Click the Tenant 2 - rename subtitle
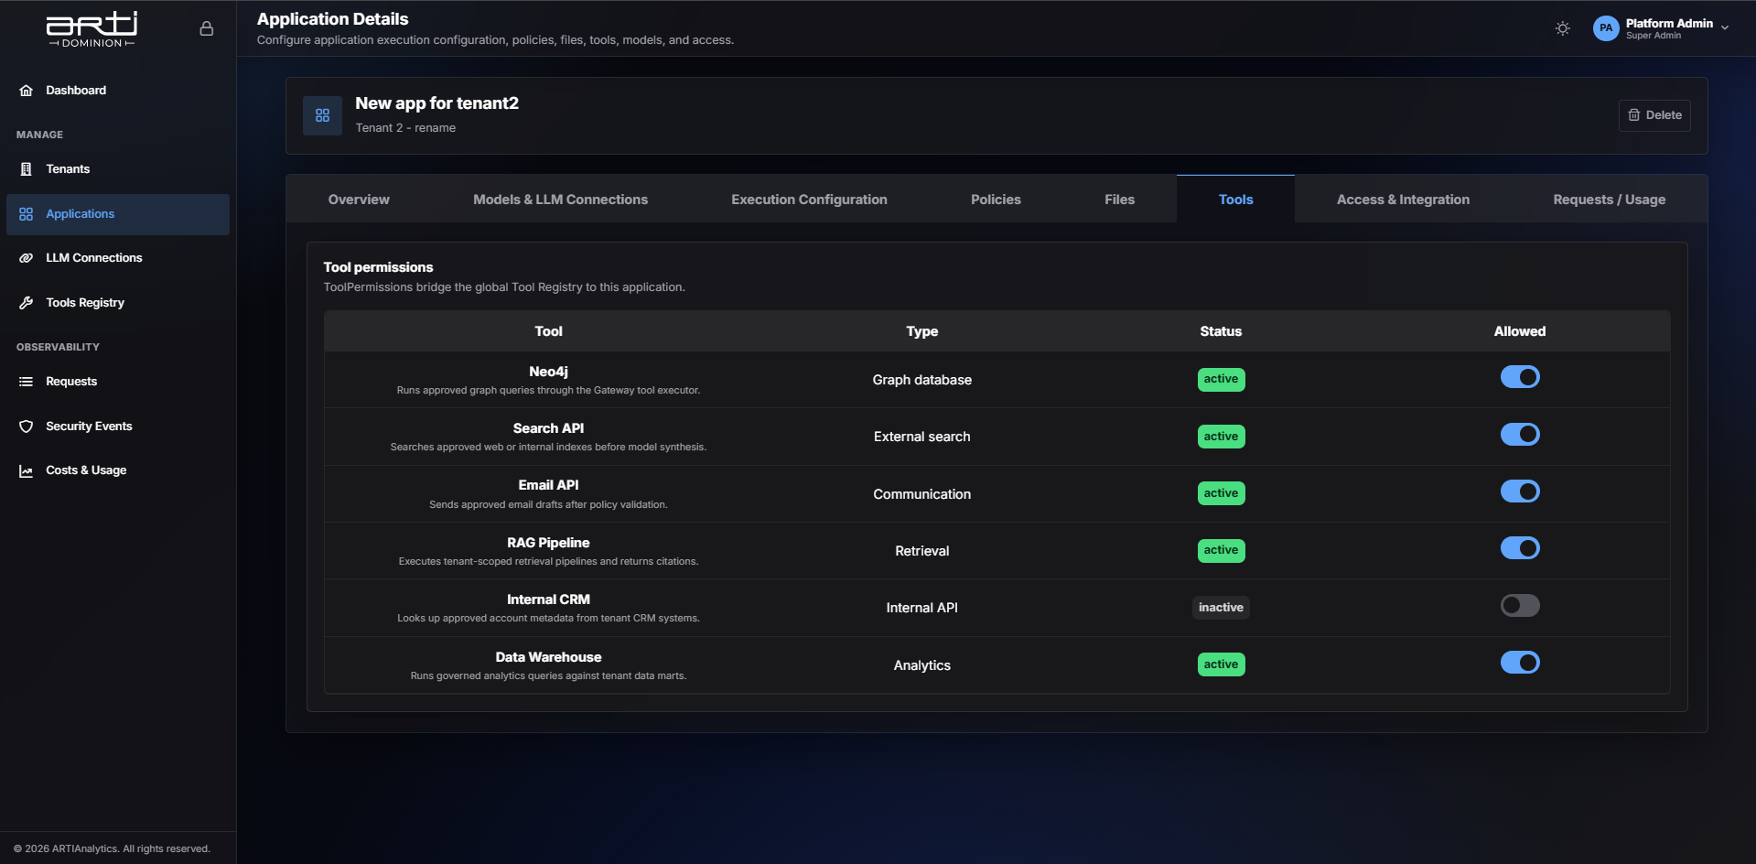The image size is (1756, 864). coord(405,128)
